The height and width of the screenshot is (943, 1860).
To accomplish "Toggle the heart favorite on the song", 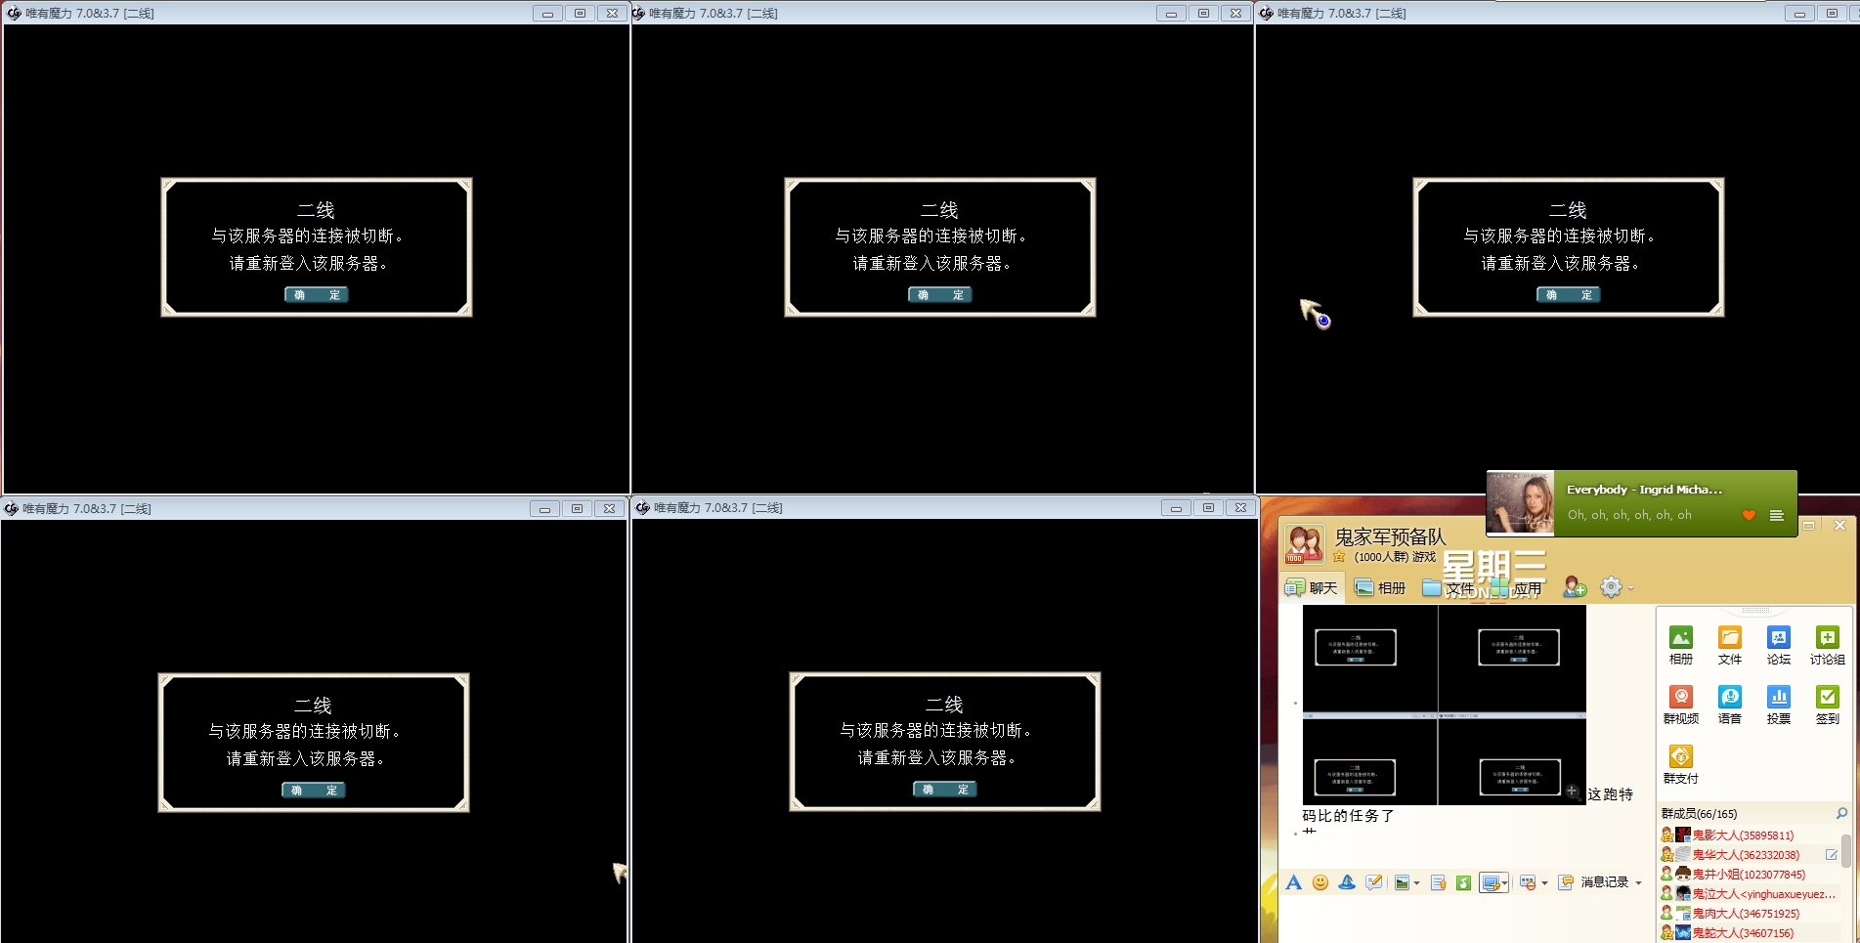I will tap(1749, 515).
